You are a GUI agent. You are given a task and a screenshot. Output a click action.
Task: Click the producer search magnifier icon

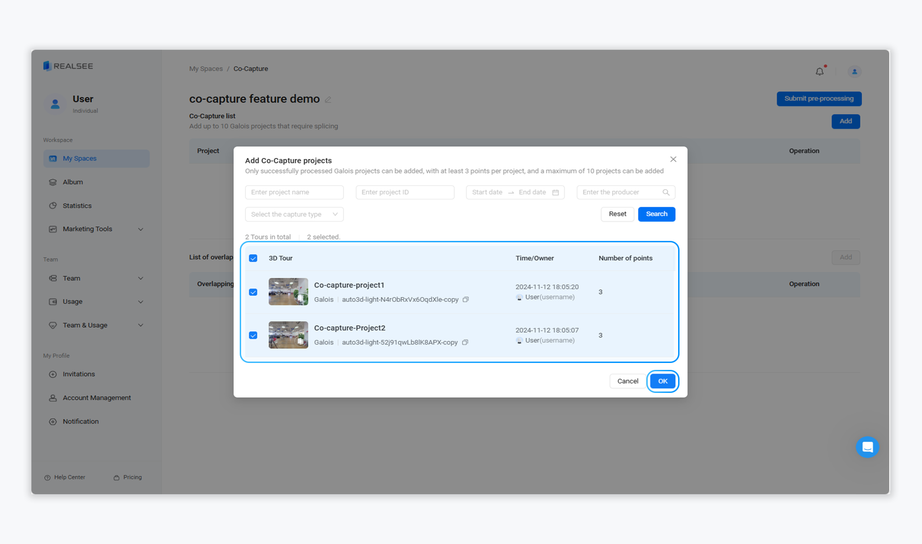pos(666,193)
